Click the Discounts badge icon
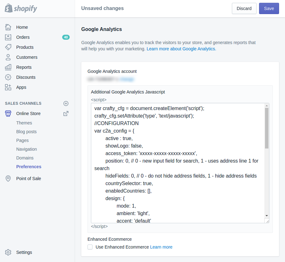Screen dimensions: 285x262 8,77
